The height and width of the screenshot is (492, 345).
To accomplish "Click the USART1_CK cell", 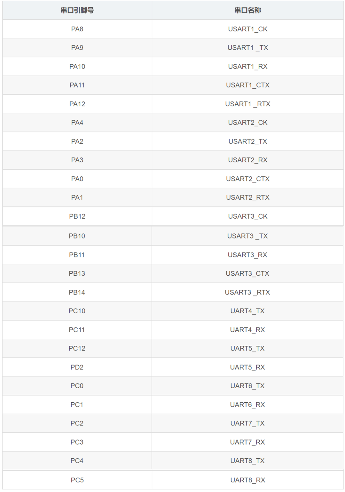I will click(247, 29).
